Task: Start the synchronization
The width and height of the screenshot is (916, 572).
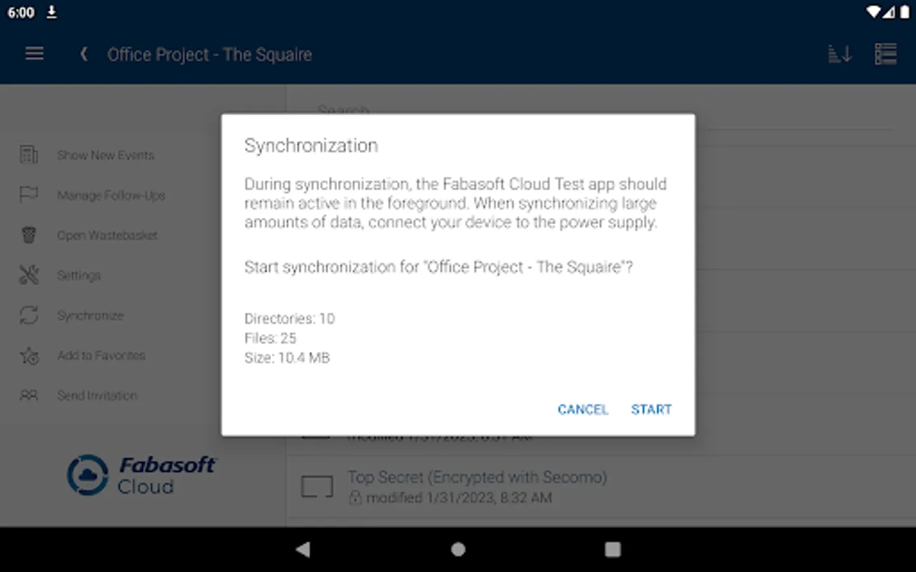Action: [x=651, y=409]
